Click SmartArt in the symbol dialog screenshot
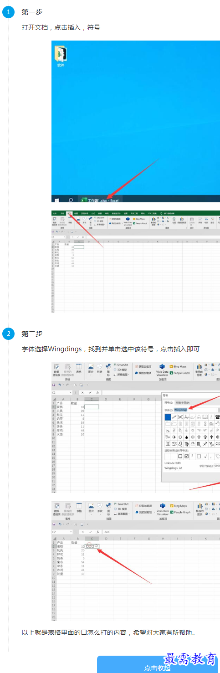220x673 pixels. point(121,365)
